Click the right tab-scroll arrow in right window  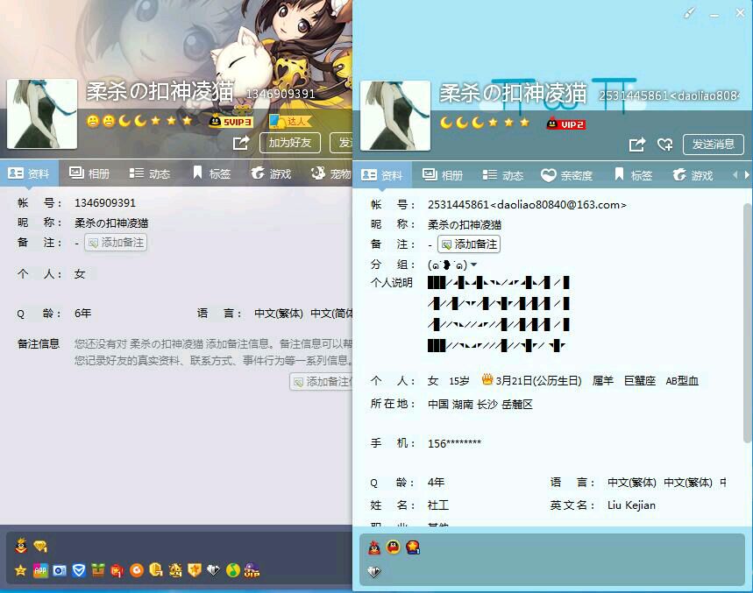point(746,175)
